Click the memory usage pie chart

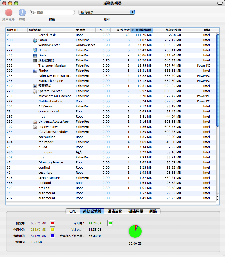click(x=135, y=231)
